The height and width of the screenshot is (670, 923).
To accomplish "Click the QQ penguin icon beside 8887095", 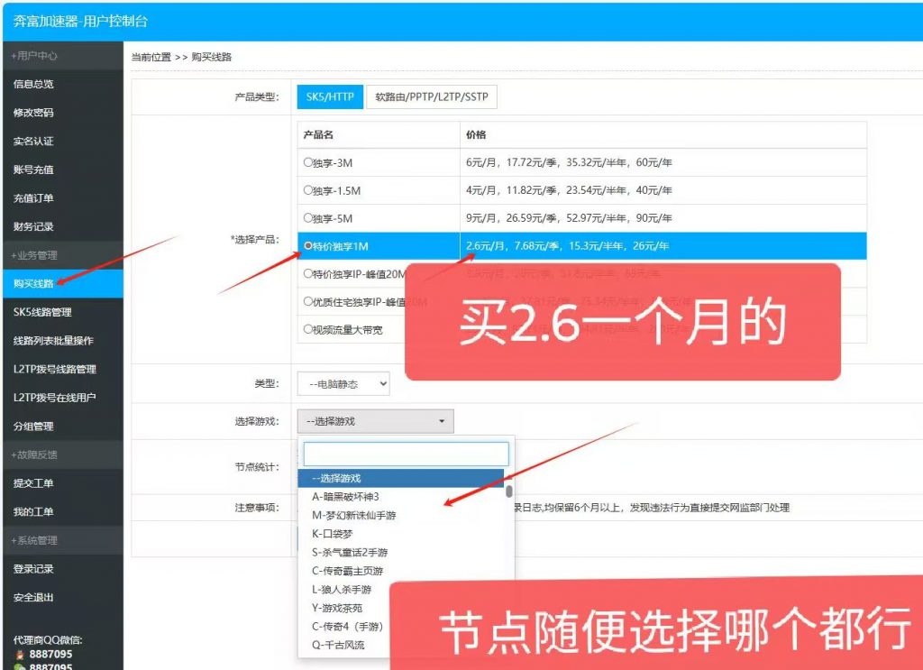I will (20, 654).
